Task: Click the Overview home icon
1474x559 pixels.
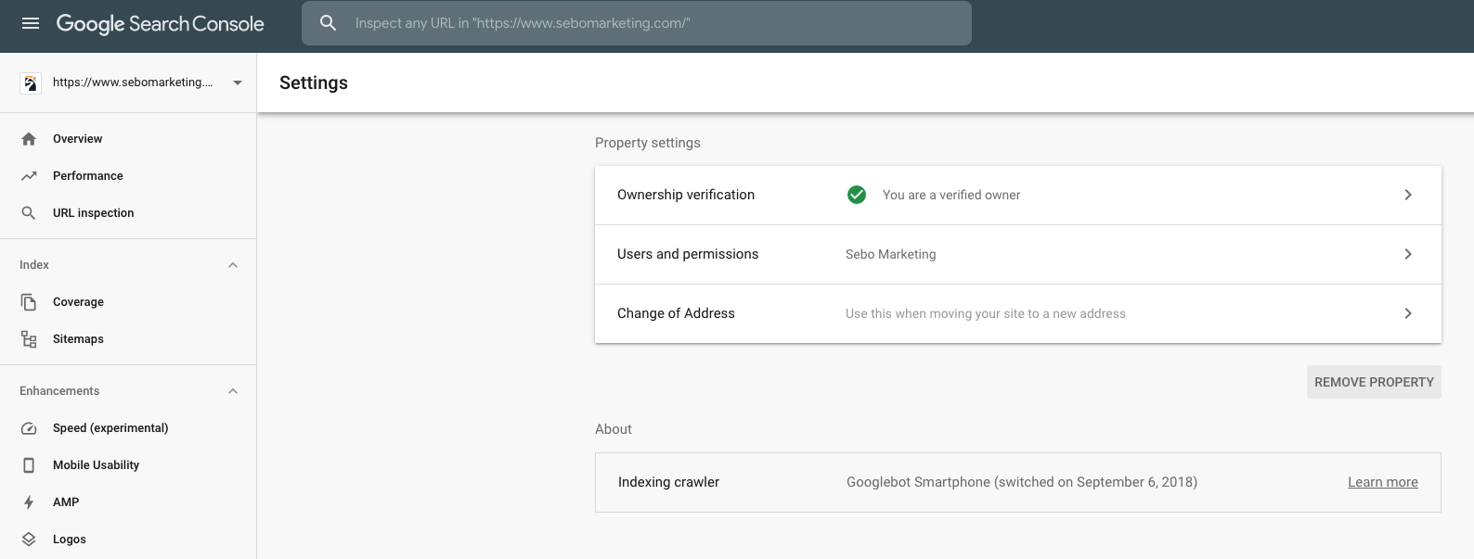Action: (x=29, y=139)
